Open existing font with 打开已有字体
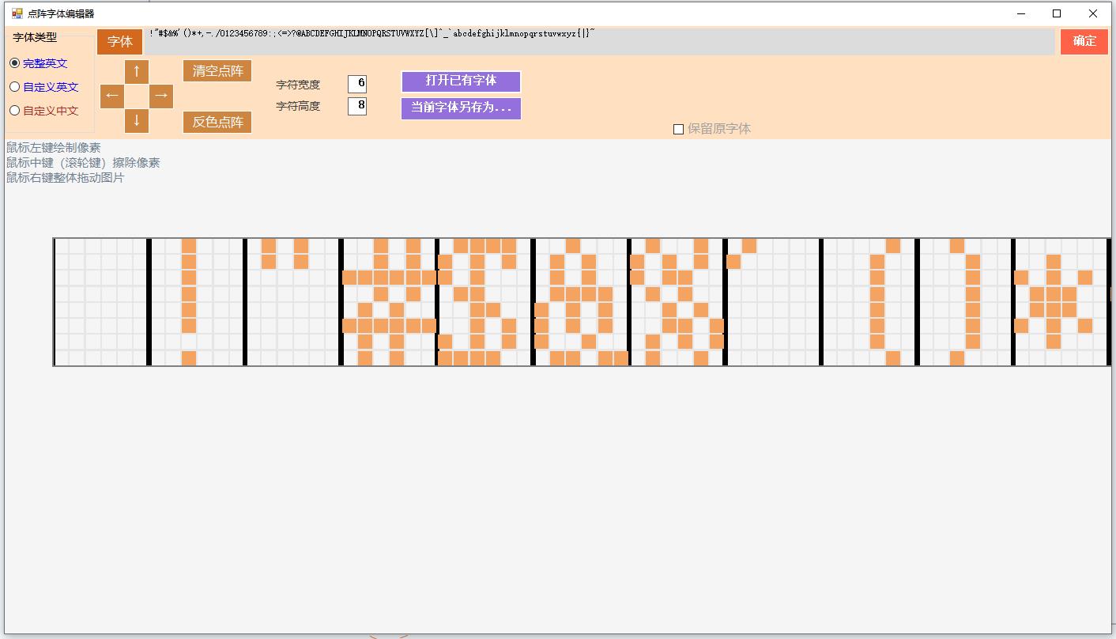 click(x=461, y=81)
